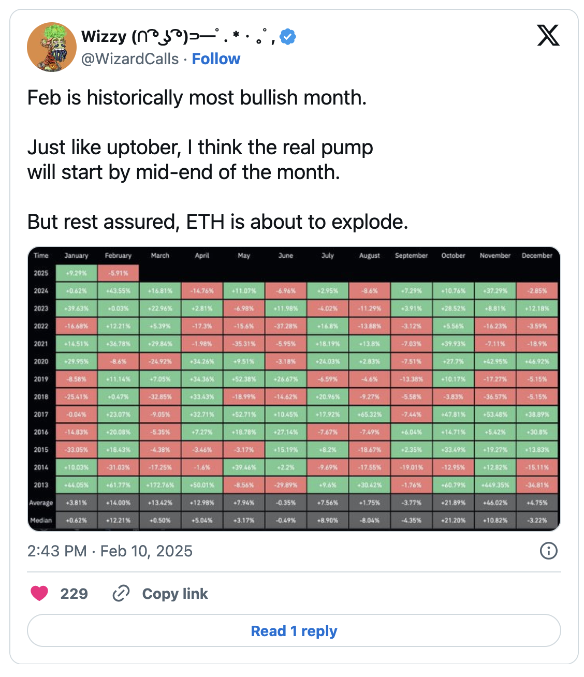The image size is (584, 677).
Task: Click the Read 1 reply button
Action: point(294,631)
